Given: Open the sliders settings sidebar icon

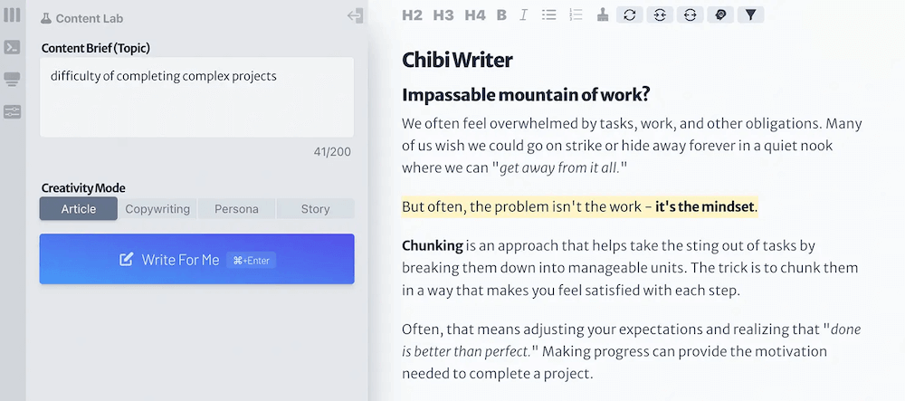Looking at the screenshot, I should click(13, 112).
